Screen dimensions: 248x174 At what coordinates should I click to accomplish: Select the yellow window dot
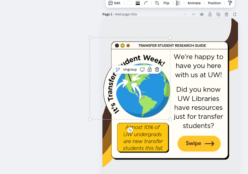(x=122, y=46)
